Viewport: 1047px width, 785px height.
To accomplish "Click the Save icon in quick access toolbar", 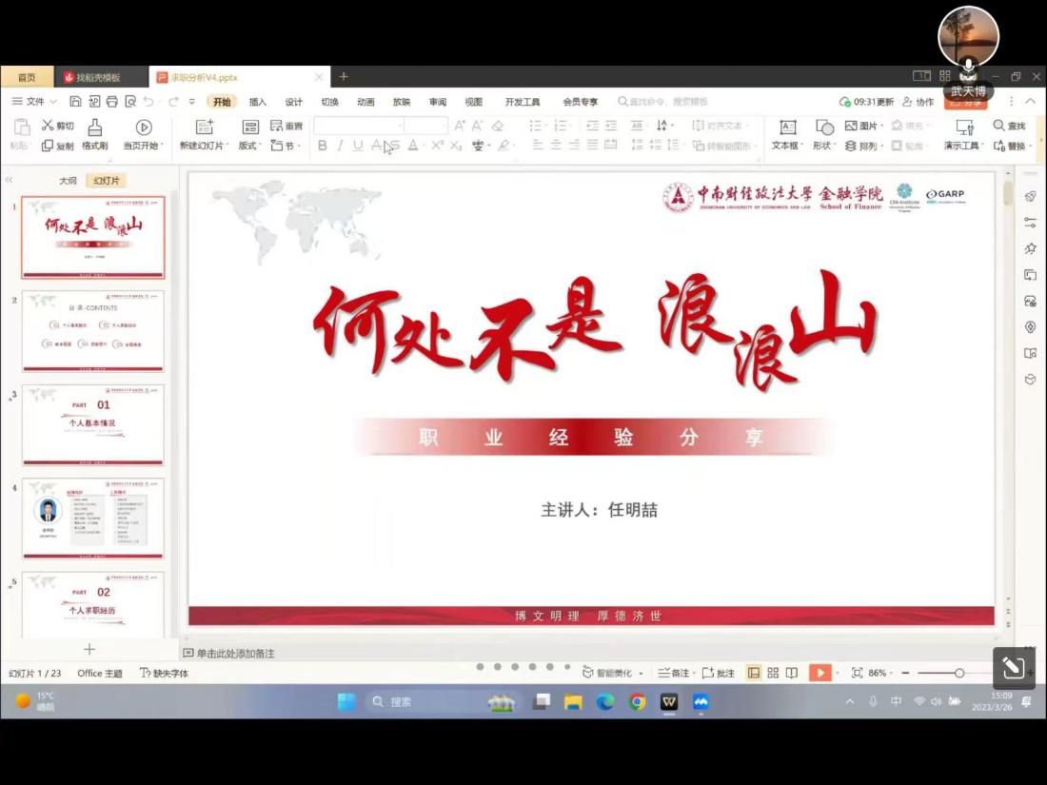I will pos(75,102).
